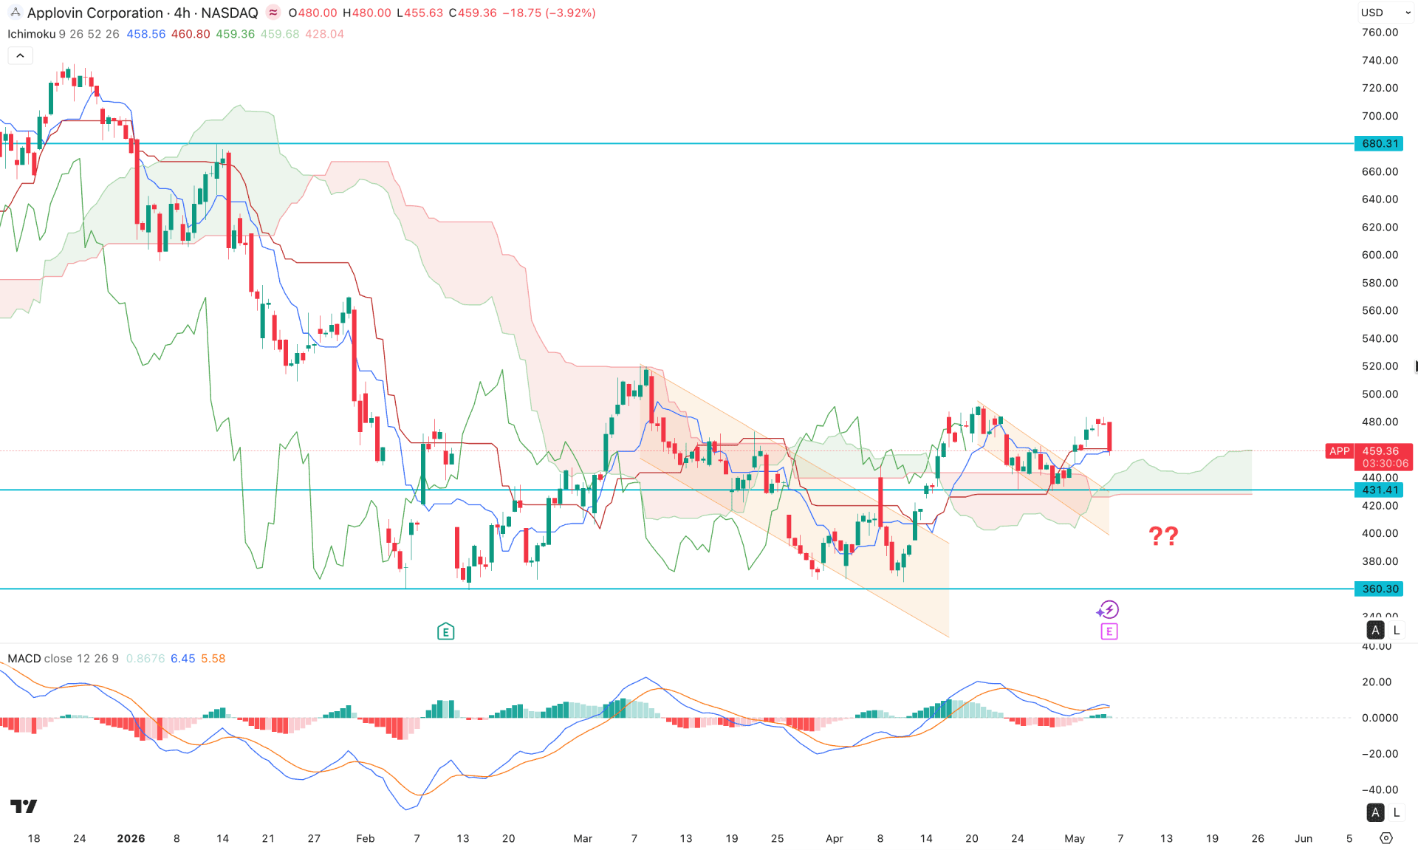Click the Jun label on time axis

point(1304,838)
